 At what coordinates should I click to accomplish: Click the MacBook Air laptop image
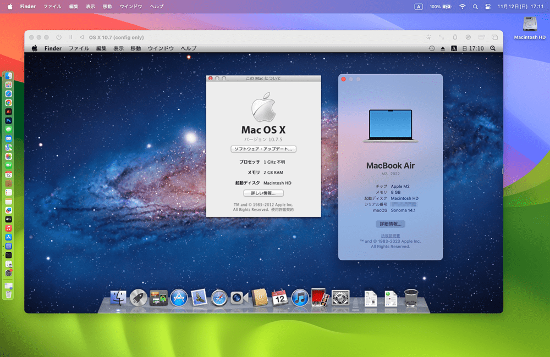tap(391, 125)
